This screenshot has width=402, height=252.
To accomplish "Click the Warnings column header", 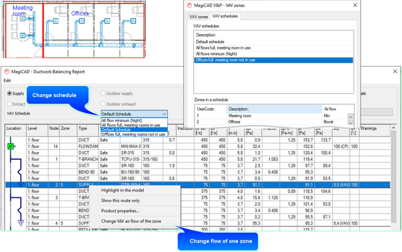I will click(x=375, y=131).
